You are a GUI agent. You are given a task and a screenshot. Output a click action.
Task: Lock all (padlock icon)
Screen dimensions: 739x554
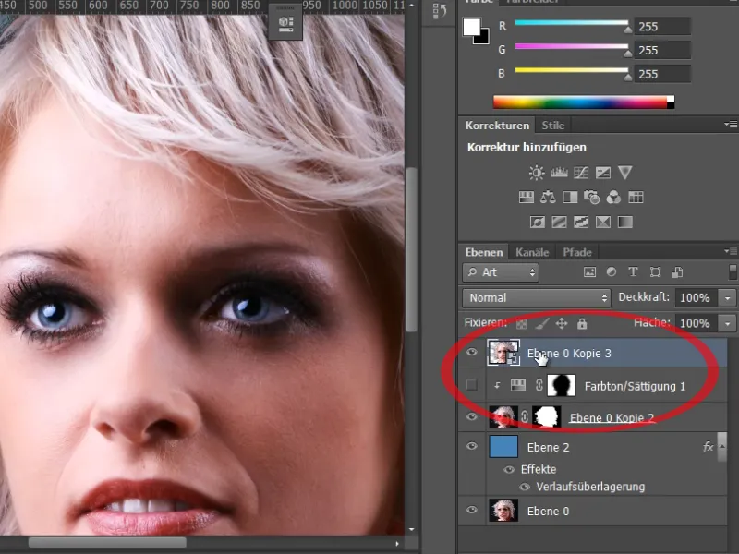tap(582, 324)
